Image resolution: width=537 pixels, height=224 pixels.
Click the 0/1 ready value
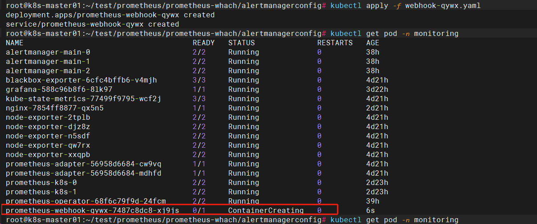point(199,211)
